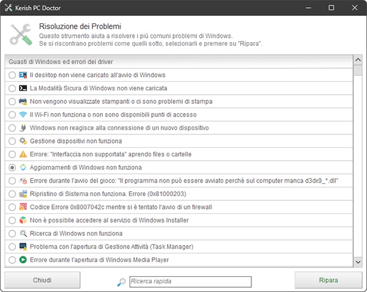Viewport: 367px width, 292px height.
Task: Click the game startup error icon
Action: pyautogui.click(x=23, y=181)
